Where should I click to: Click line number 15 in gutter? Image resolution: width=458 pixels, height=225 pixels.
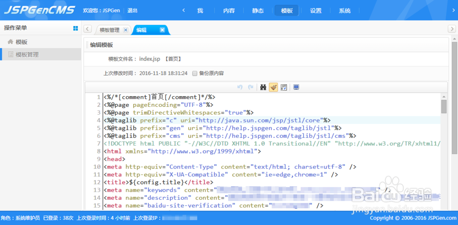tap(97, 205)
